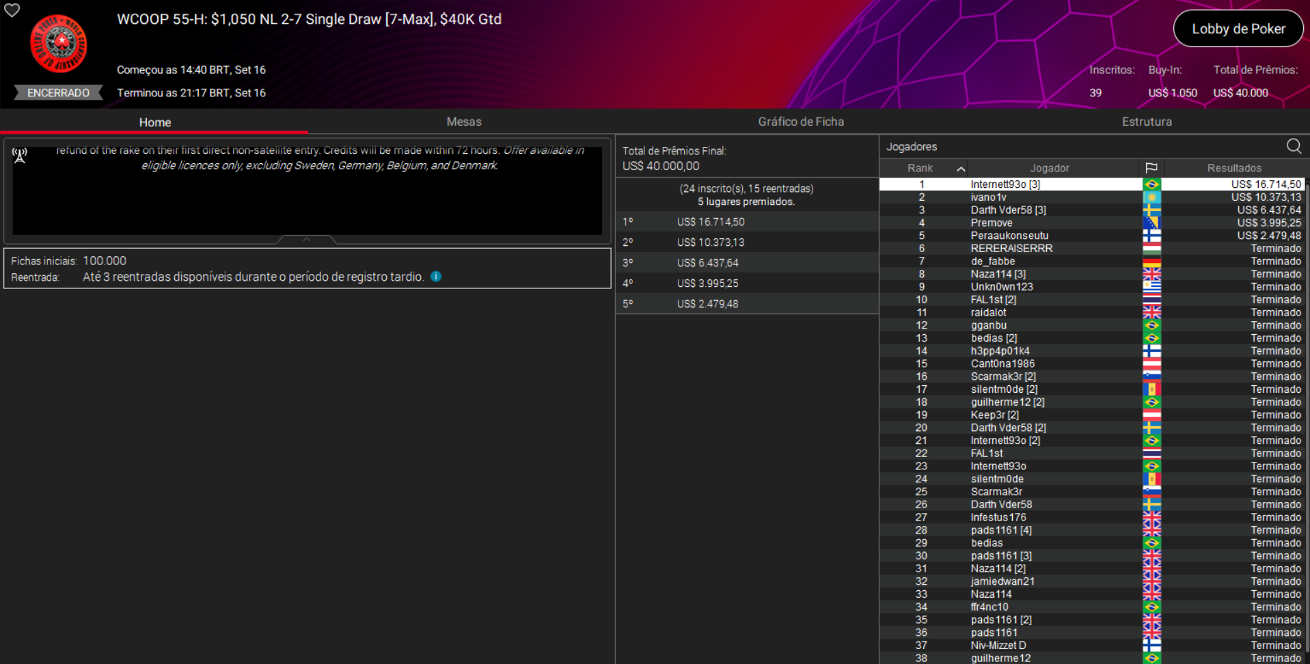Select player row RERERAISERRR

pos(1092,249)
